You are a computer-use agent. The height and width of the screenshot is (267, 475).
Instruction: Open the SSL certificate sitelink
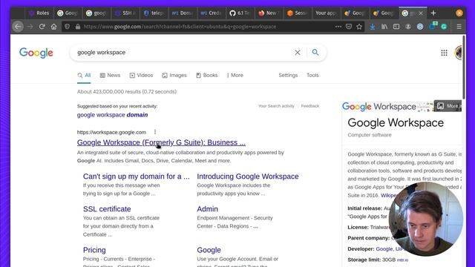pyautogui.click(x=107, y=209)
